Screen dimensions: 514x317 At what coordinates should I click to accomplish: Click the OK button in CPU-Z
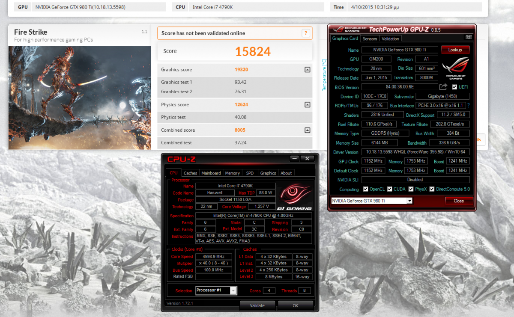tap(296, 305)
